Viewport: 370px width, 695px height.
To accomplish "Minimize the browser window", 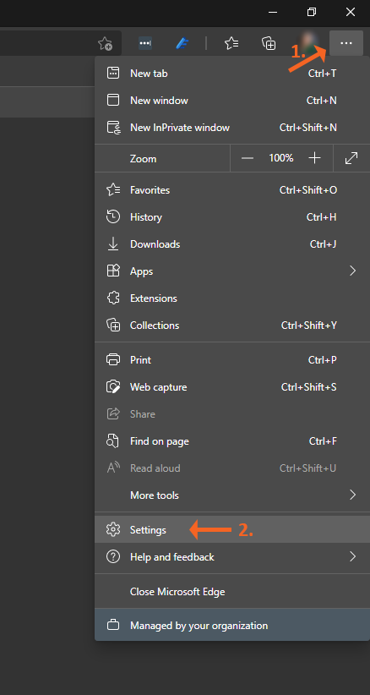I will point(273,12).
